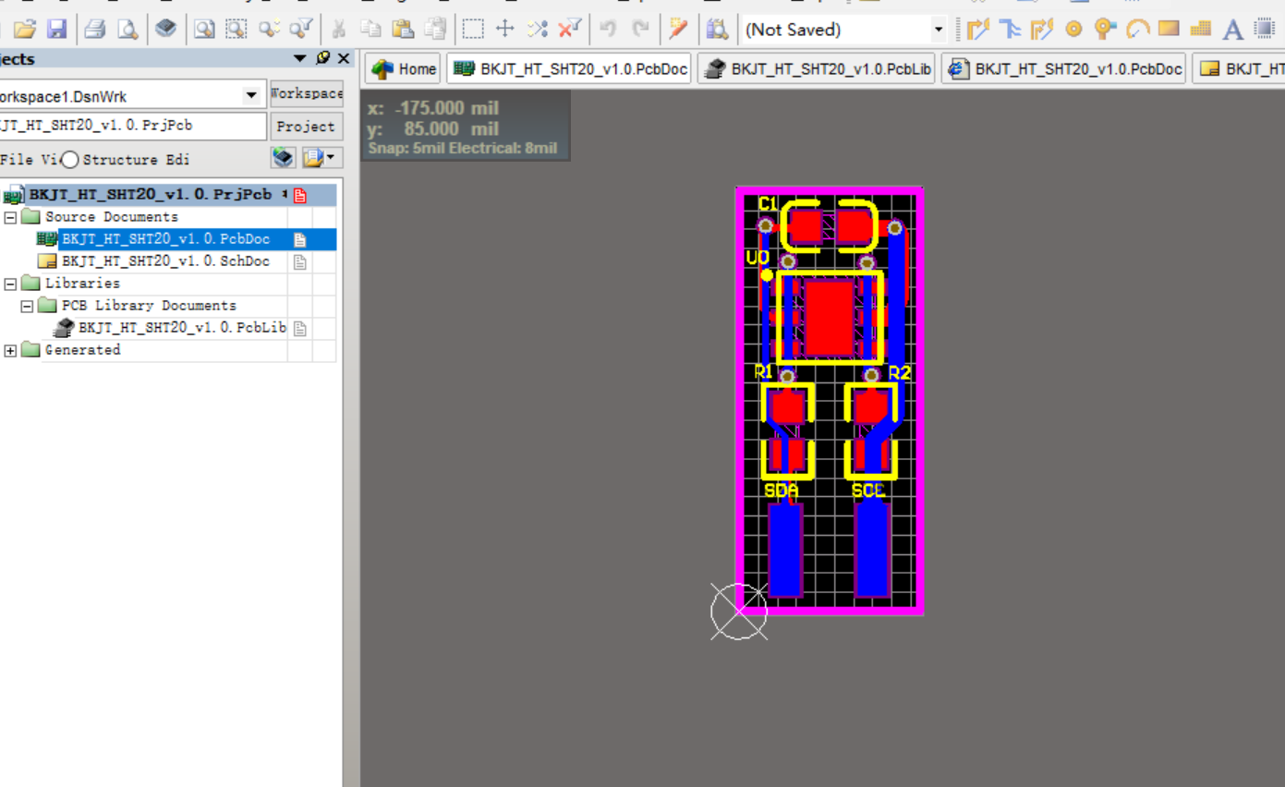Select BKJT_HT_SHT20_v1.0.SchDoc in the tree
Screen dimensions: 1285x787
[x=166, y=261]
